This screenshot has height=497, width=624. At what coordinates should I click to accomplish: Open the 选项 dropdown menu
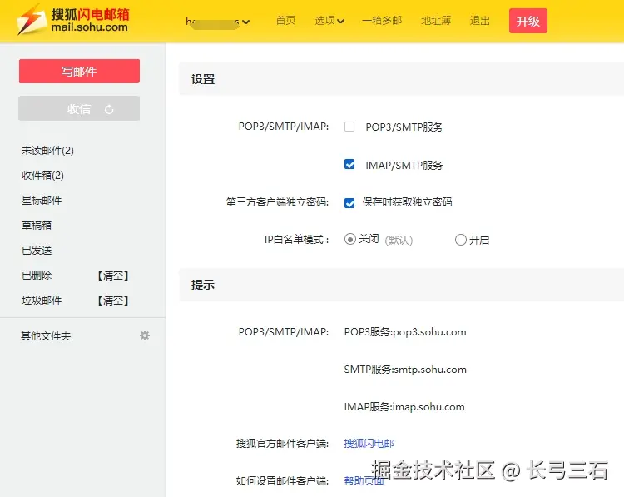(x=329, y=21)
